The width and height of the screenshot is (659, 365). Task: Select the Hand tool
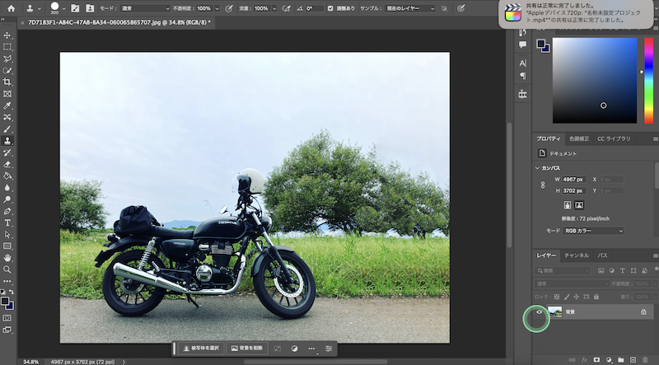(x=7, y=258)
